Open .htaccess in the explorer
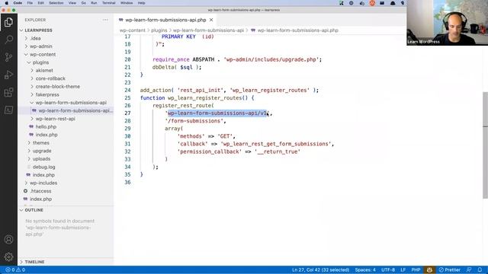This screenshot has height=274, width=488. pyautogui.click(x=40, y=191)
